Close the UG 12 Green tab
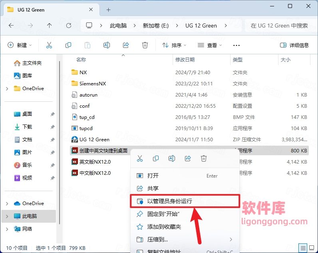Image resolution: width=318 pixels, height=253 pixels. (91, 10)
